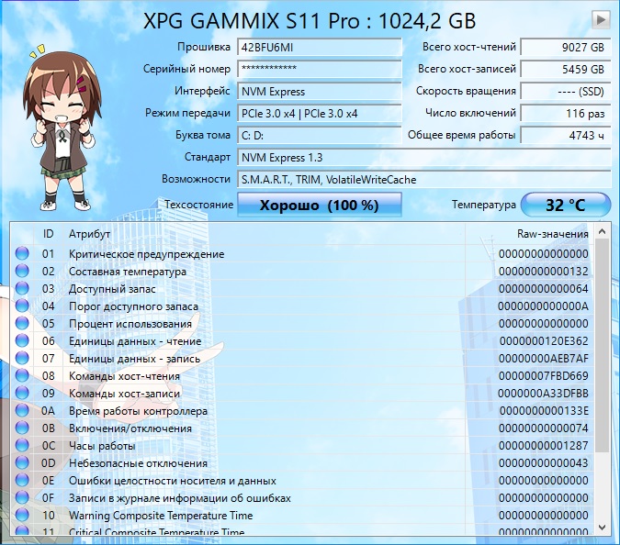
Task: Click raw value 0000000000133E
Action: coord(544,411)
